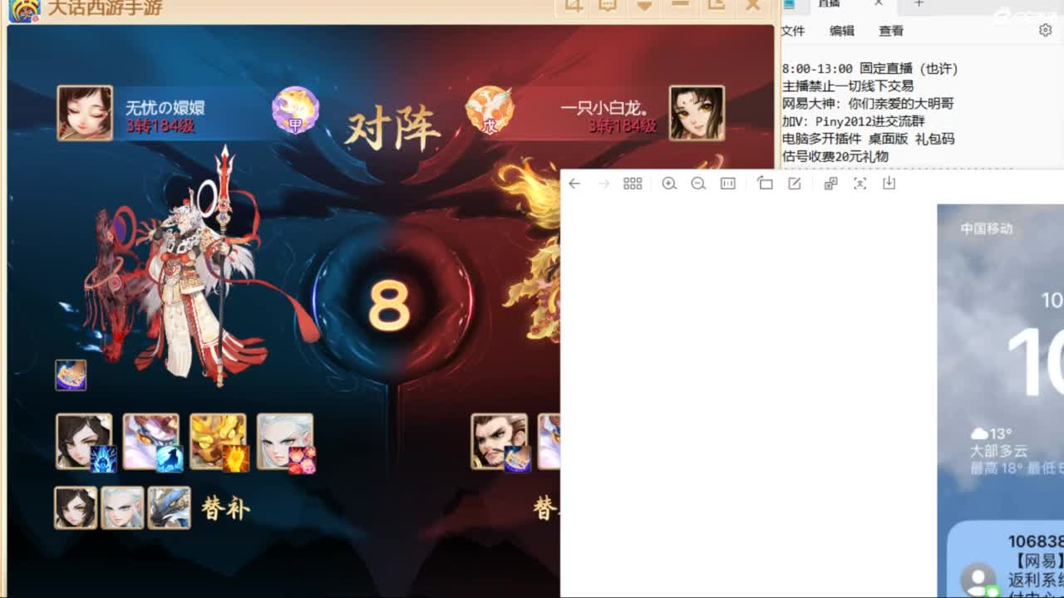1064x598 pixels.
Task: Show image at actual 1:1 size
Action: coord(728,184)
